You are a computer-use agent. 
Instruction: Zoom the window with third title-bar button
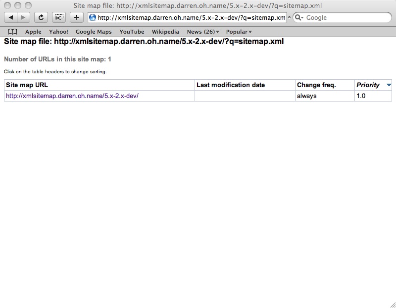pyautogui.click(x=28, y=5)
